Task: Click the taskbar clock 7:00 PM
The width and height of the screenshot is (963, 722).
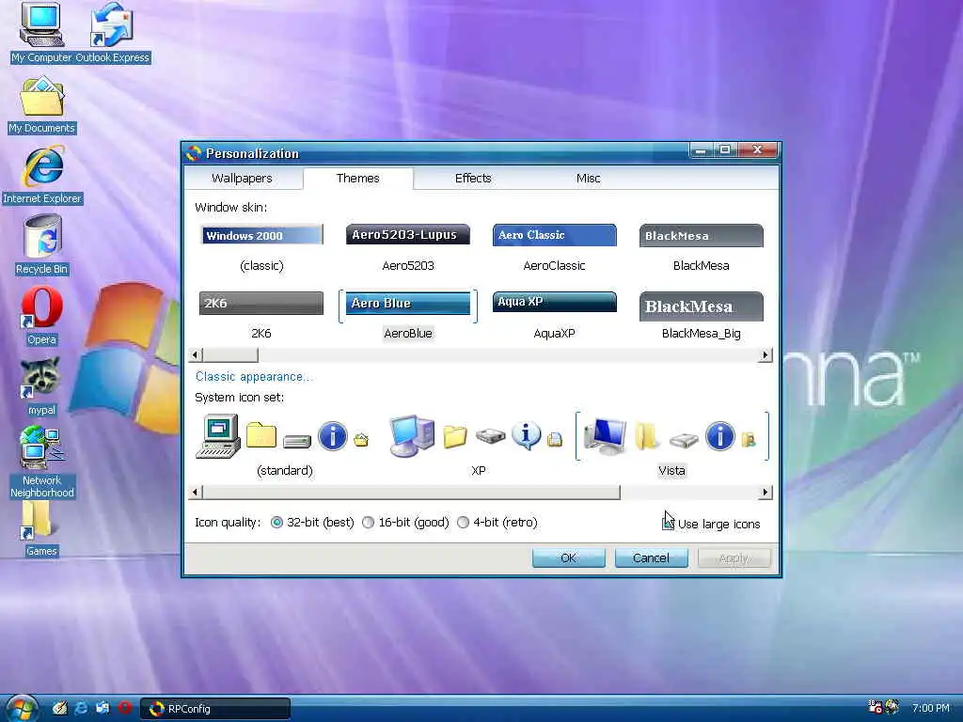Action: 930,708
